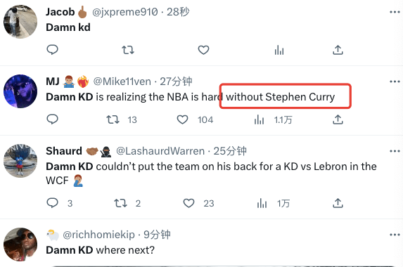Open @LashaurdWarren profile handle link
Screen dimensions: 403x267
tap(160, 151)
